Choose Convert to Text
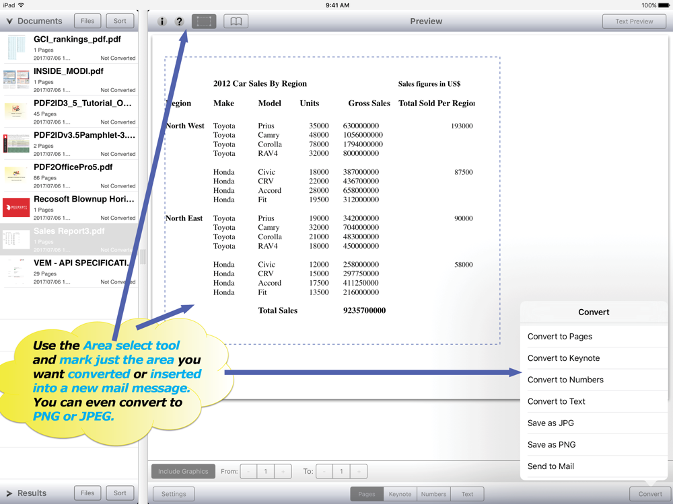 tap(594, 402)
